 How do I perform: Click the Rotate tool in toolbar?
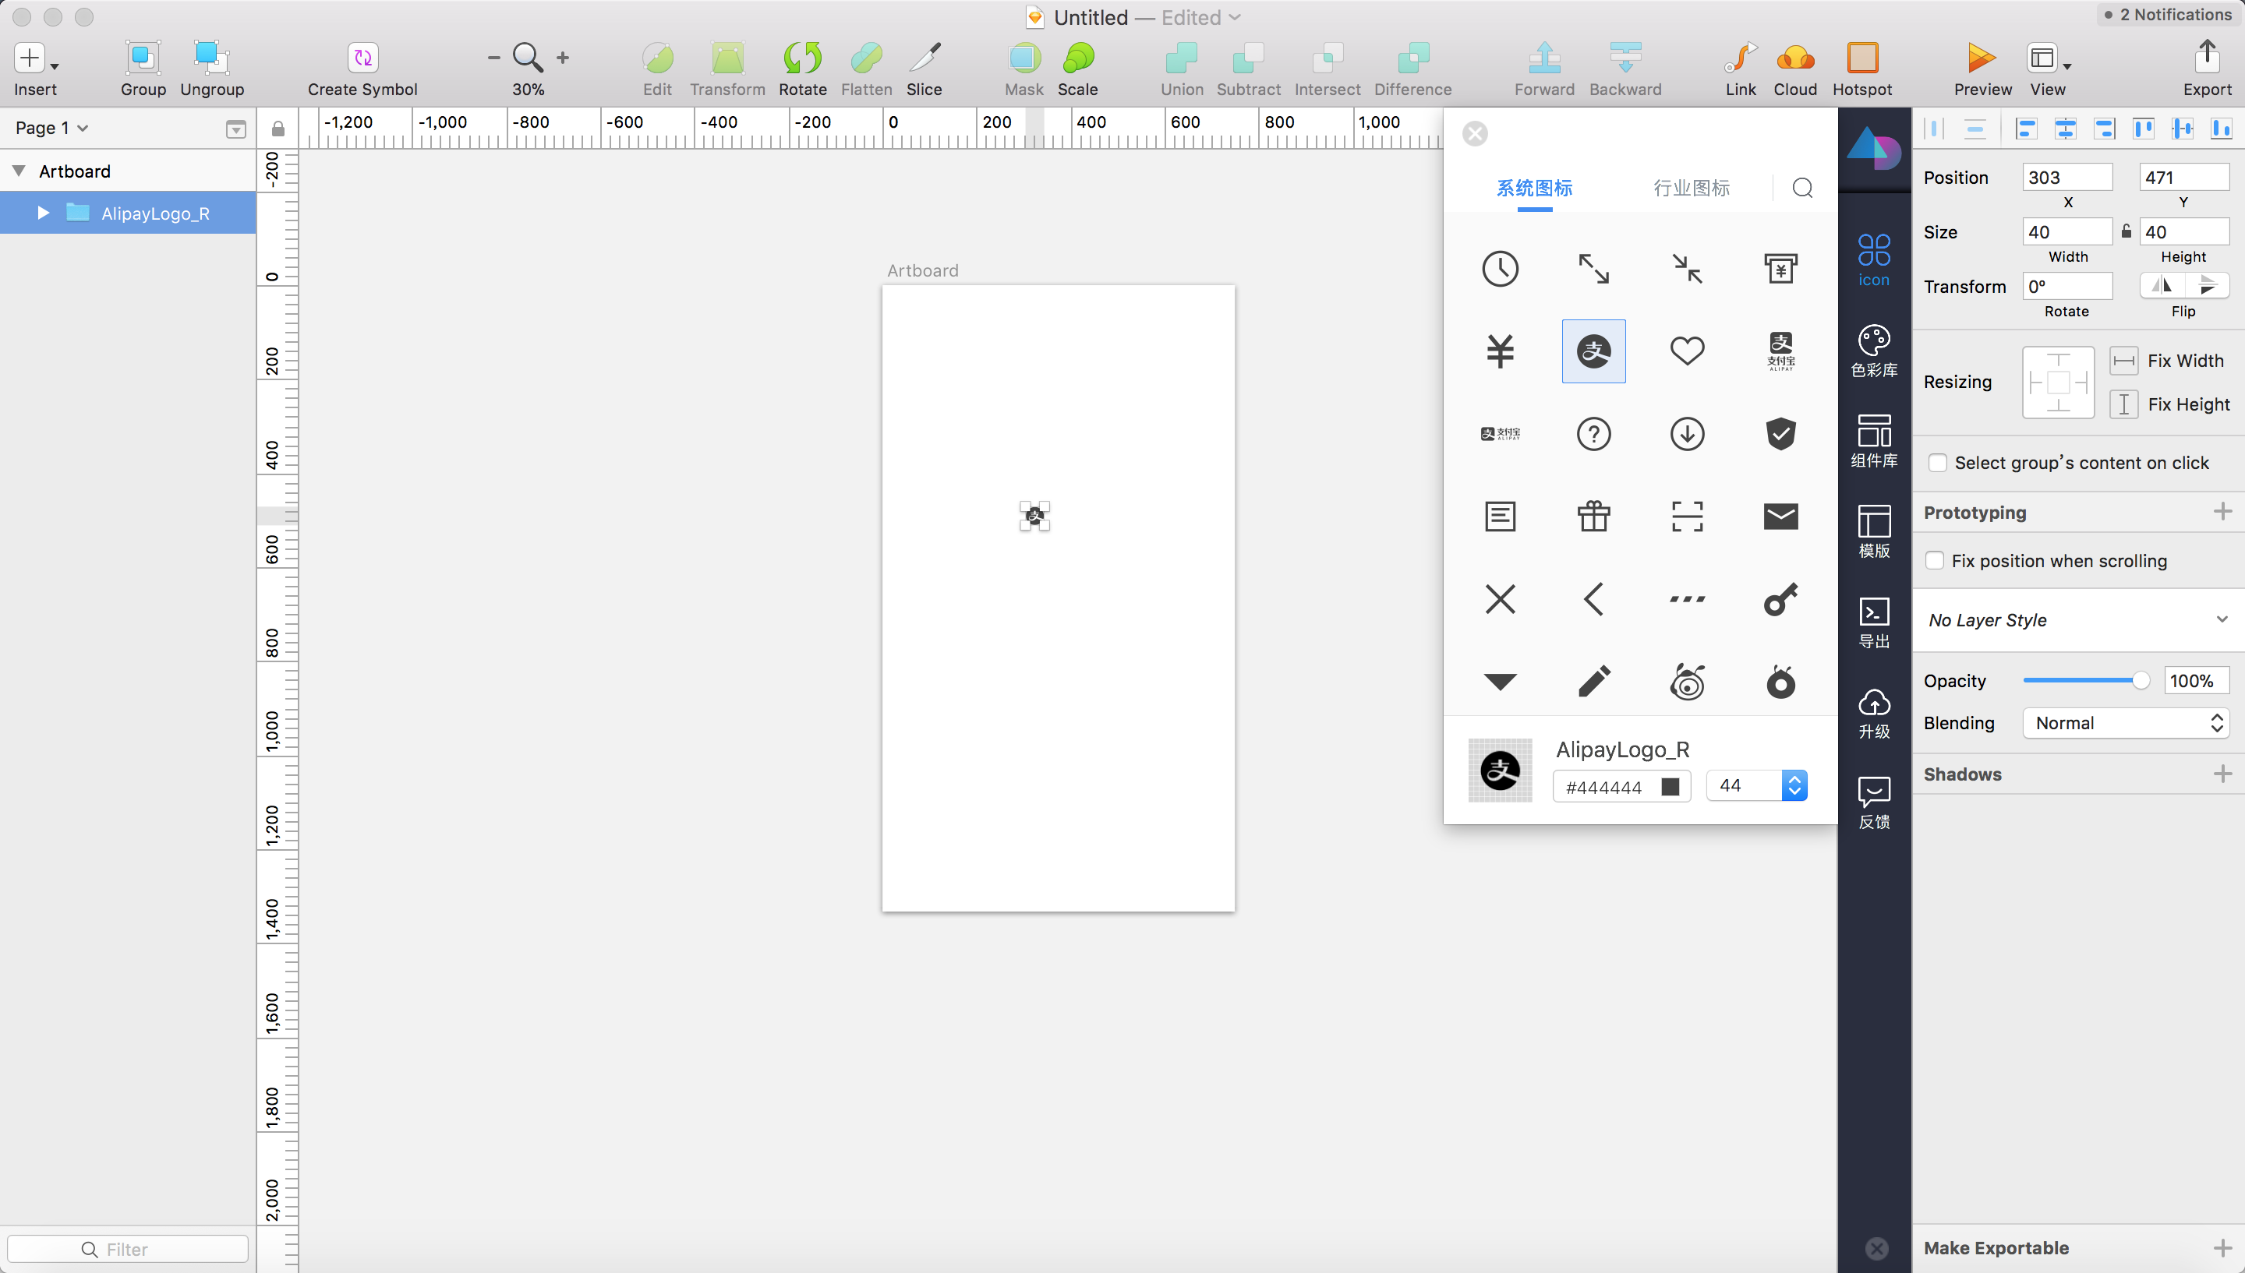[x=801, y=58]
